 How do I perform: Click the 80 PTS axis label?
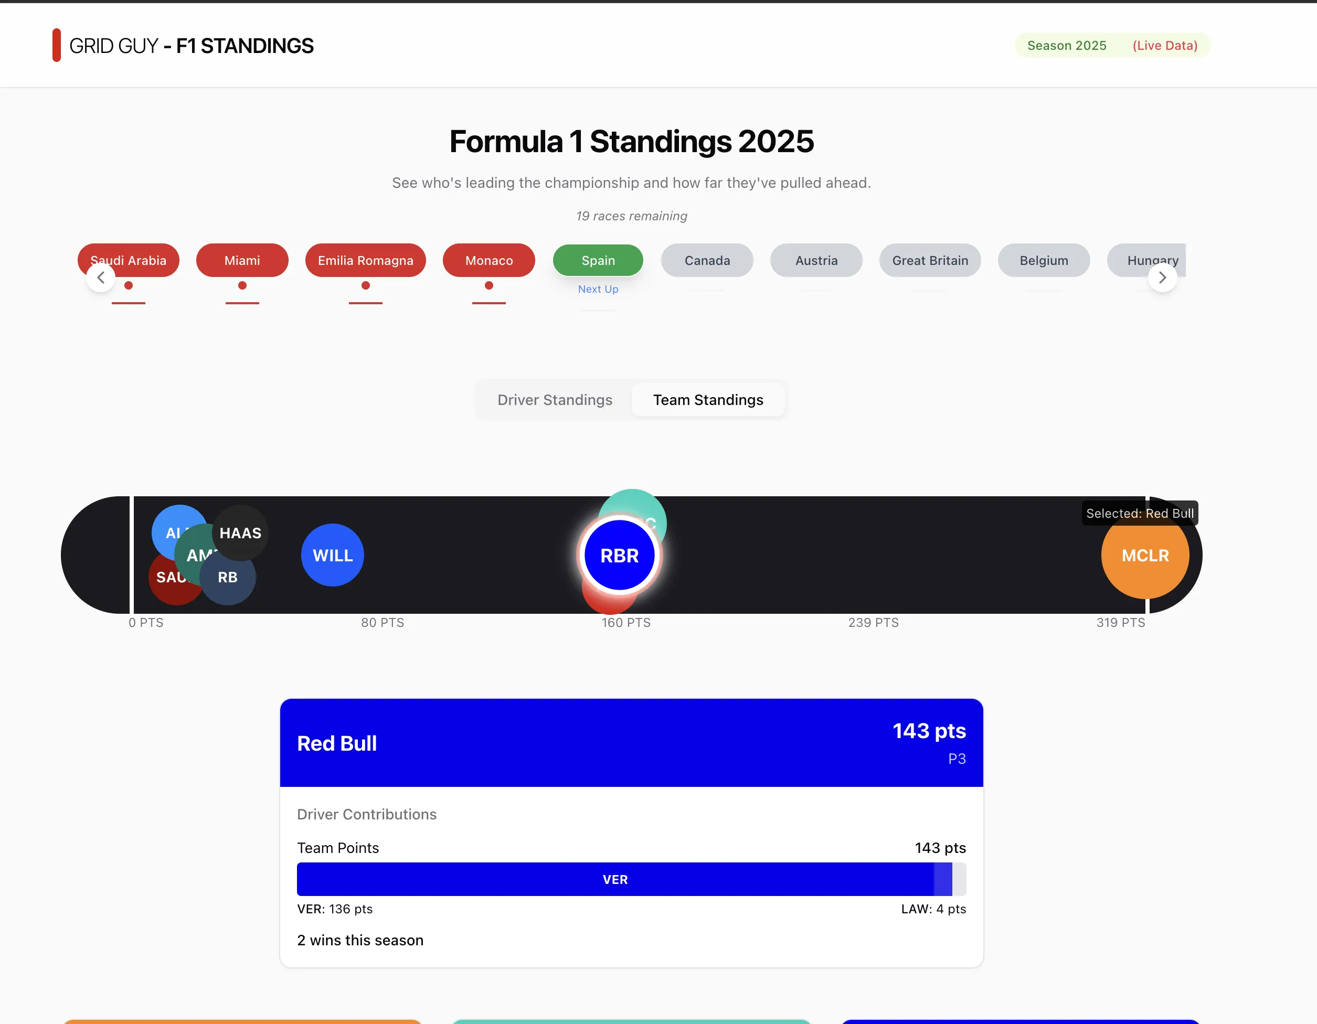pyautogui.click(x=383, y=622)
